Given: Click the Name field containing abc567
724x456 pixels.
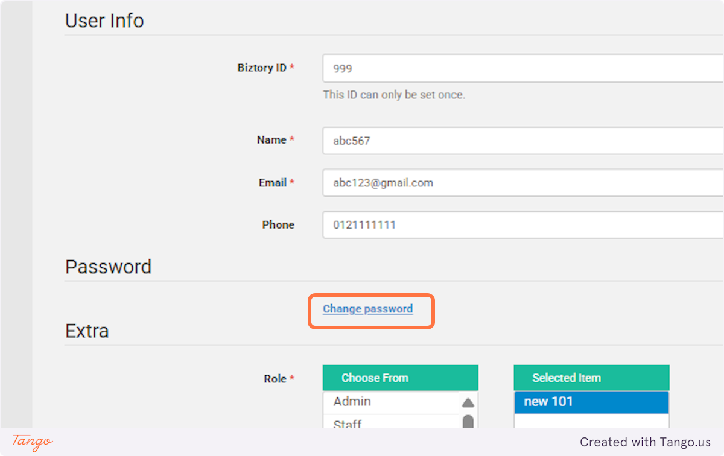Looking at the screenshot, I should coord(523,141).
